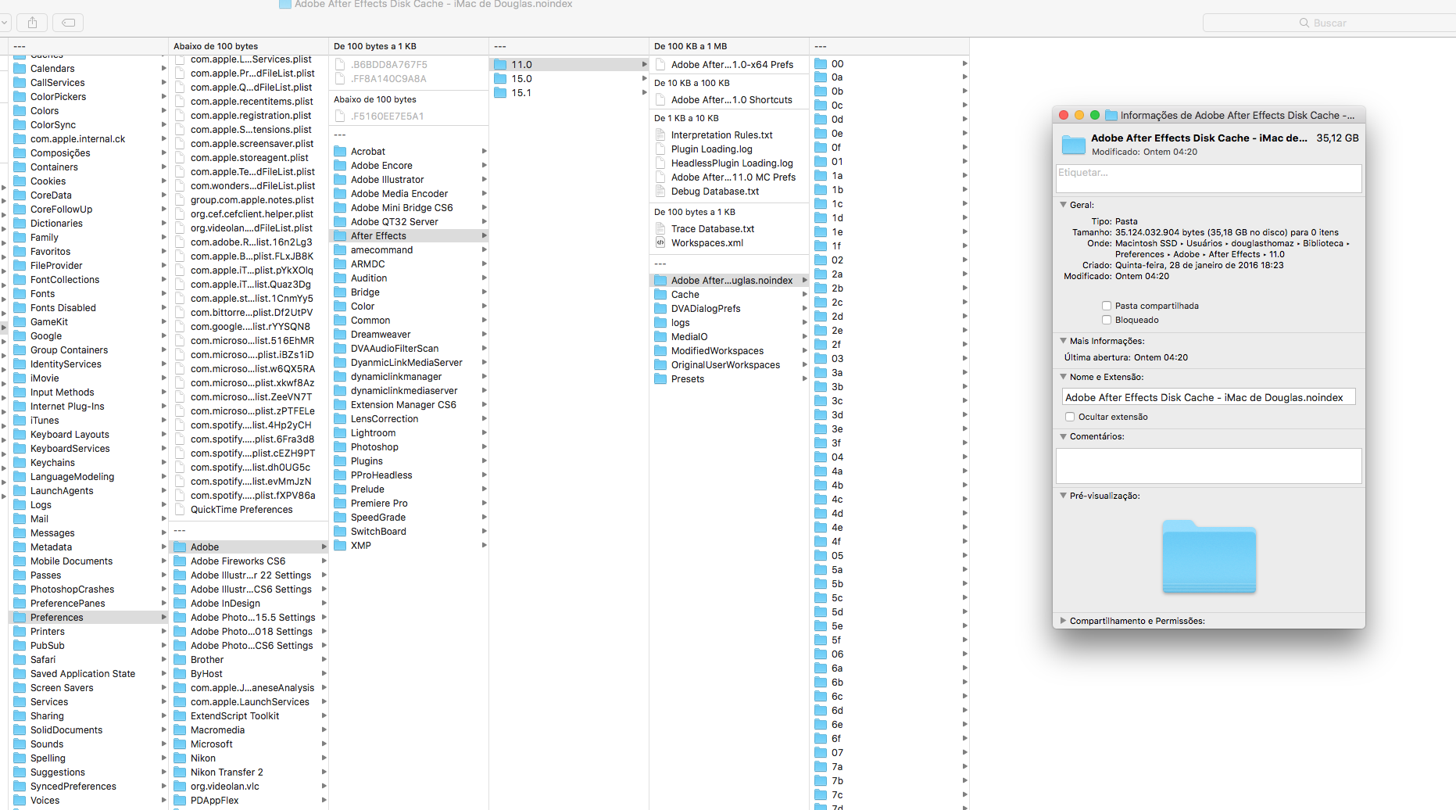Viewport: 1456px width, 810px height.
Task: Select Trace Database.txt file
Action: (728, 229)
